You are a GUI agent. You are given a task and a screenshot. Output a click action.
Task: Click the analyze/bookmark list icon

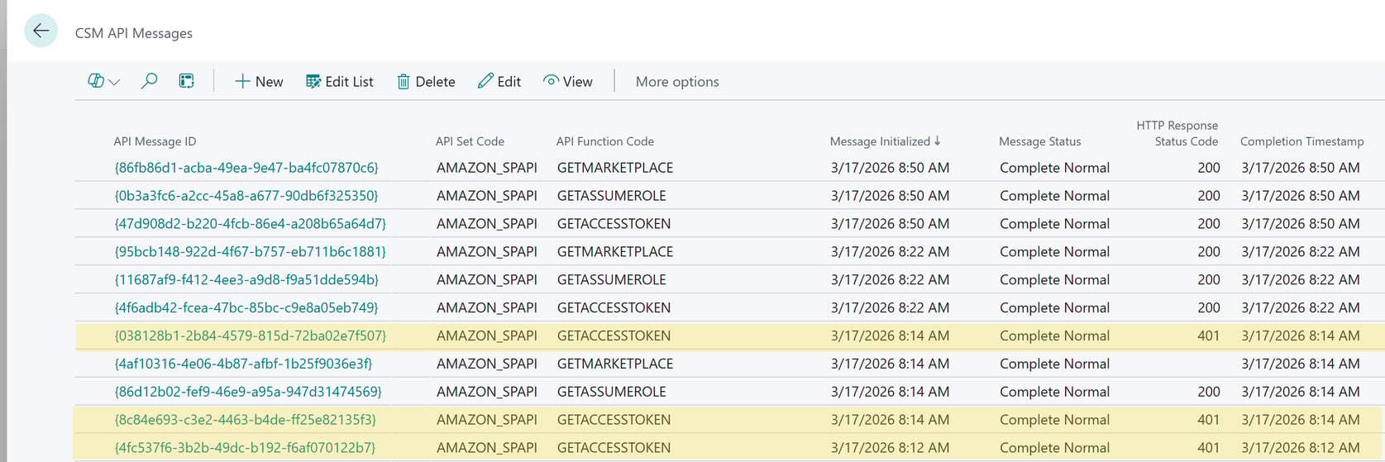tap(186, 81)
